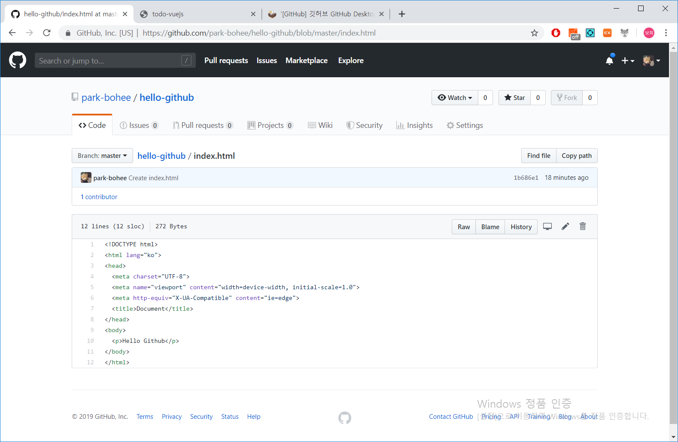
Task: Open commit 1b686e1 link
Action: (526, 178)
